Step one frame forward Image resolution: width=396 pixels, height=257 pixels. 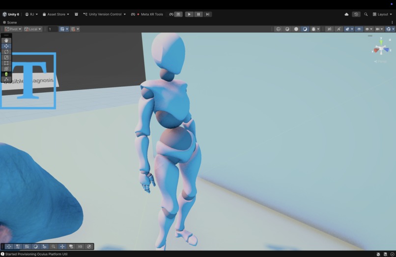pos(208,14)
